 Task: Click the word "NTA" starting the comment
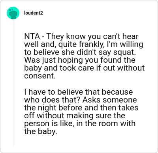(x=32, y=36)
